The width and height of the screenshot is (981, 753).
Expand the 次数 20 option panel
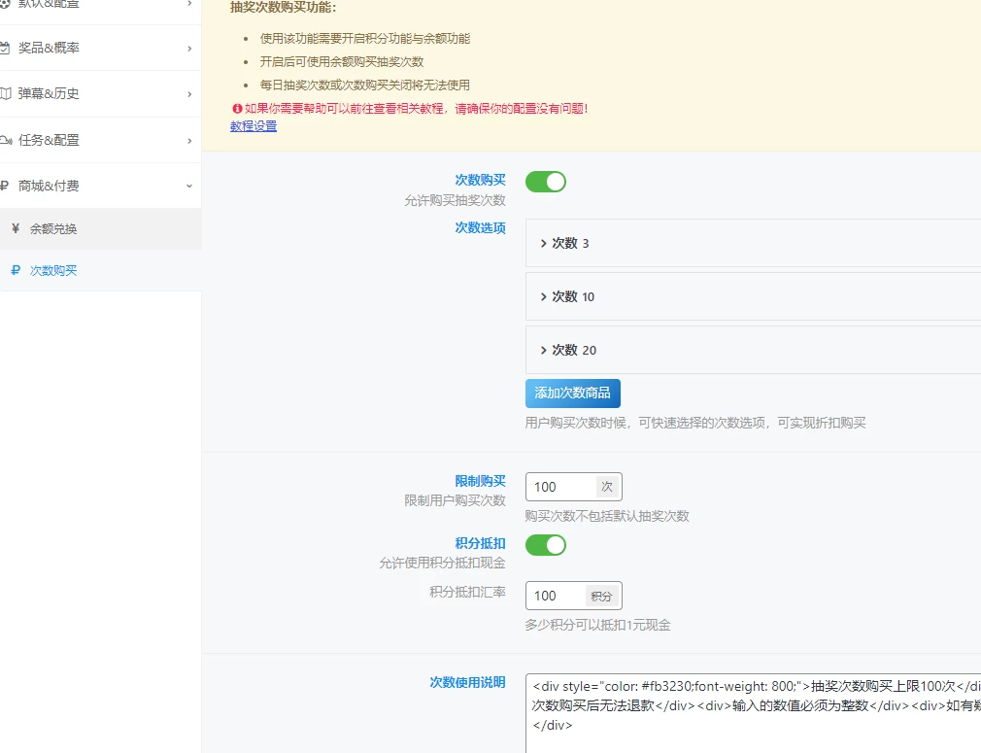(565, 350)
